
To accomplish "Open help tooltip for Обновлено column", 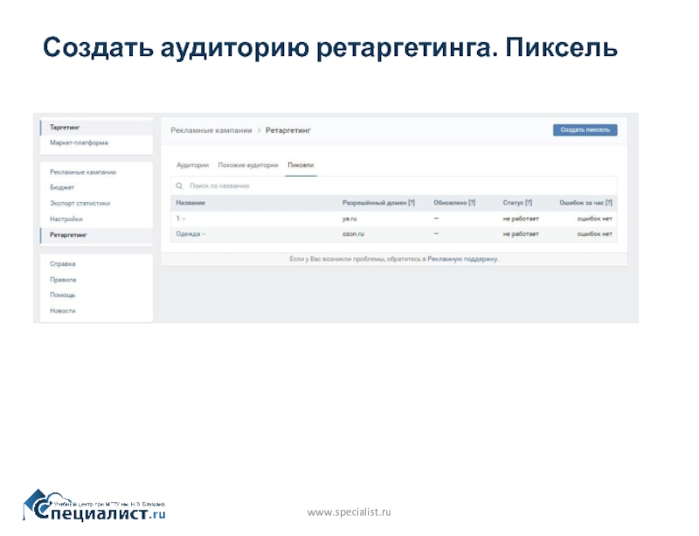I will point(471,203).
